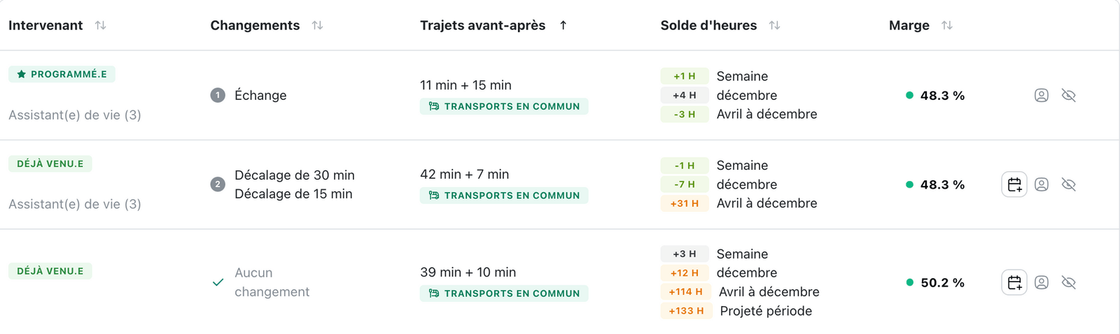This screenshot has height=334, width=1120.
Task: Click green margin dot beside 50.2 %
Action: coord(910,282)
